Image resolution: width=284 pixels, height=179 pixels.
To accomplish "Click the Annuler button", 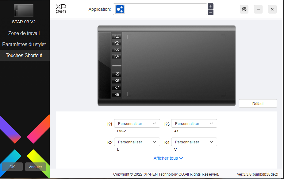I will 36,167.
